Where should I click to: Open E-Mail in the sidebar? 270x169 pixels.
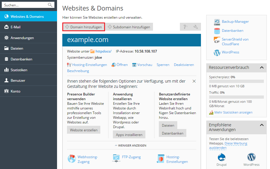pos(28,27)
